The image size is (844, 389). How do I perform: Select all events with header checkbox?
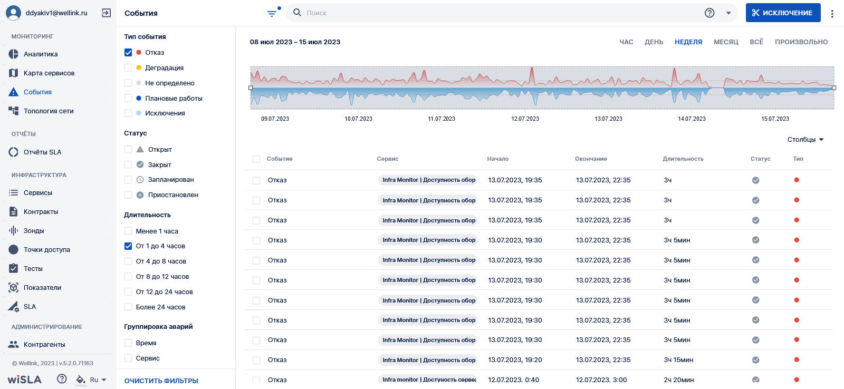click(256, 159)
